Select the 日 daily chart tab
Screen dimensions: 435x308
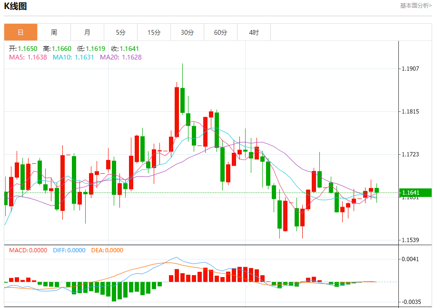pos(20,32)
